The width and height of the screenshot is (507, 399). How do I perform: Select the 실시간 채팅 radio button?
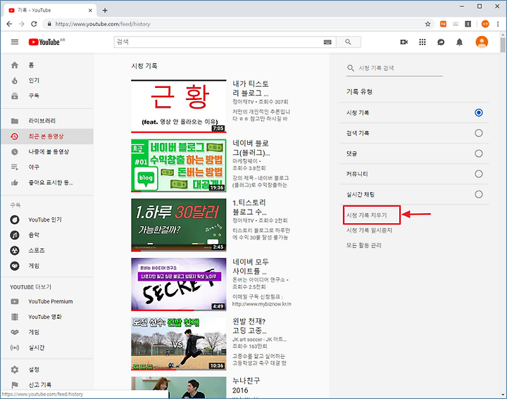[x=479, y=194]
